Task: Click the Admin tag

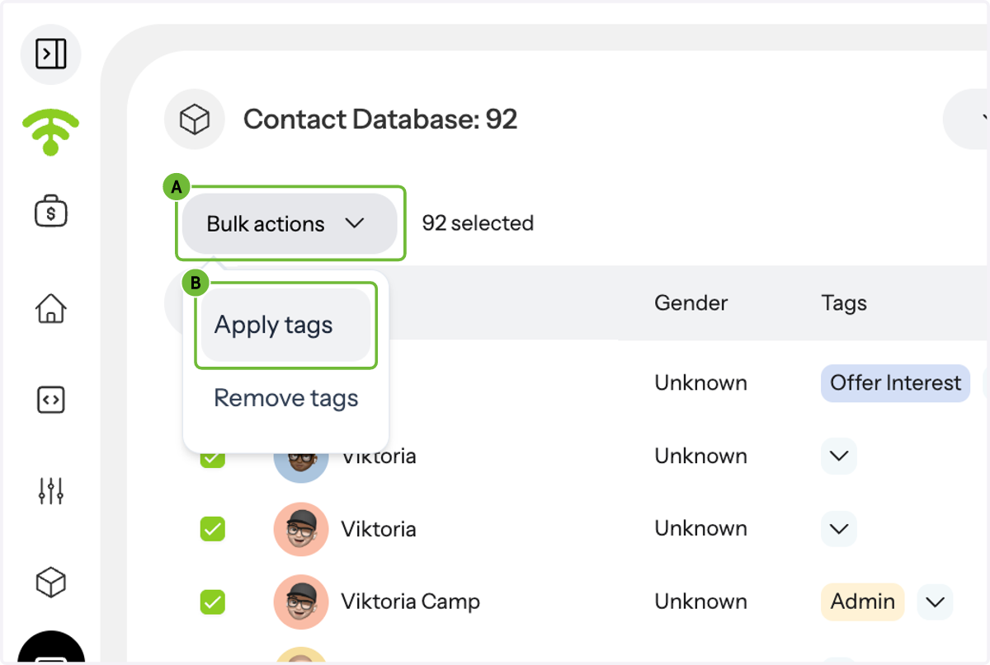Action: click(863, 602)
